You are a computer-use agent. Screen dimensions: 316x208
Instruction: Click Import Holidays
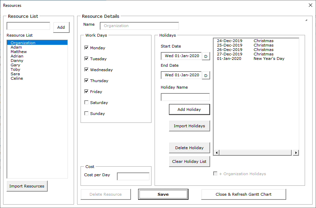pyautogui.click(x=189, y=126)
